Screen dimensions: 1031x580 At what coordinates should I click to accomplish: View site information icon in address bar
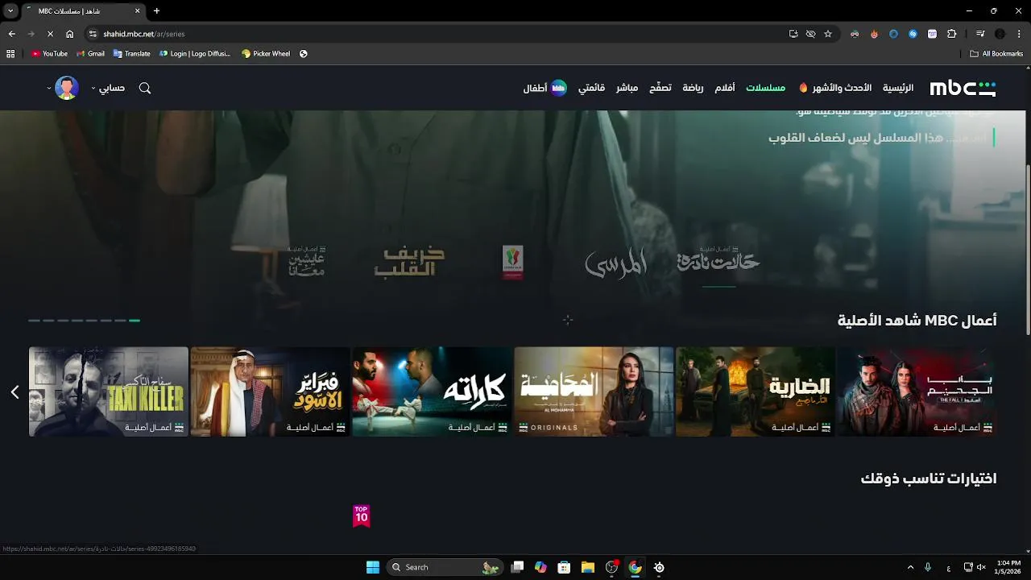point(93,34)
